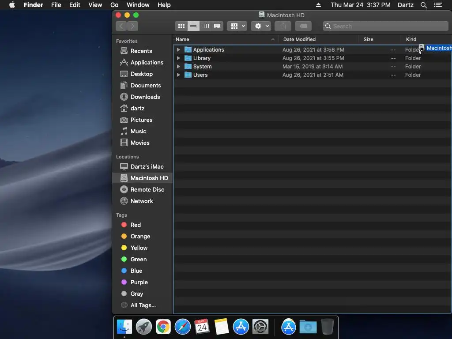
Task: Open Downloads in the sidebar
Action: tap(143, 97)
